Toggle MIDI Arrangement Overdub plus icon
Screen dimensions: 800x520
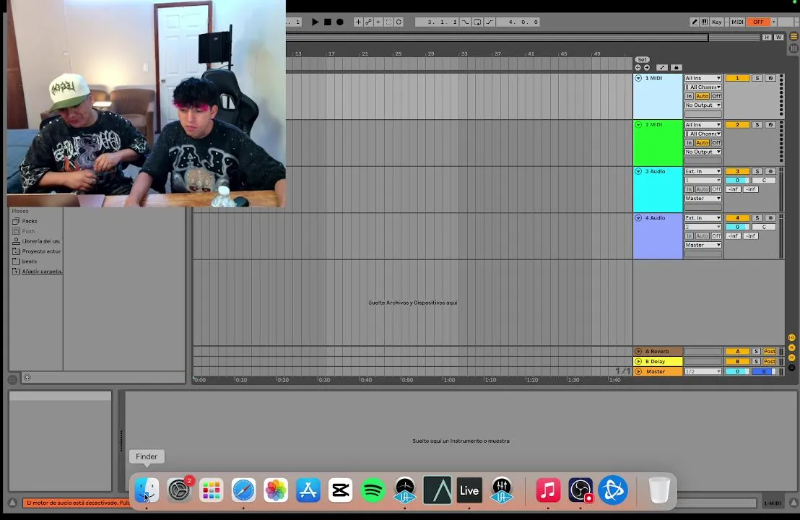pos(358,22)
